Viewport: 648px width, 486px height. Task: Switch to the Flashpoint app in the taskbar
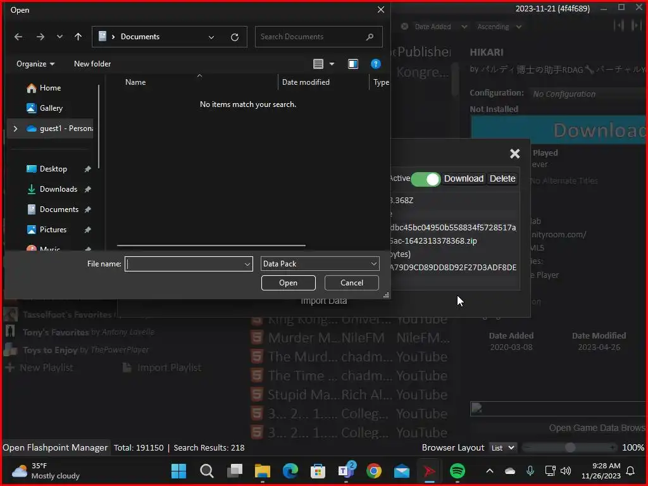coord(429,471)
